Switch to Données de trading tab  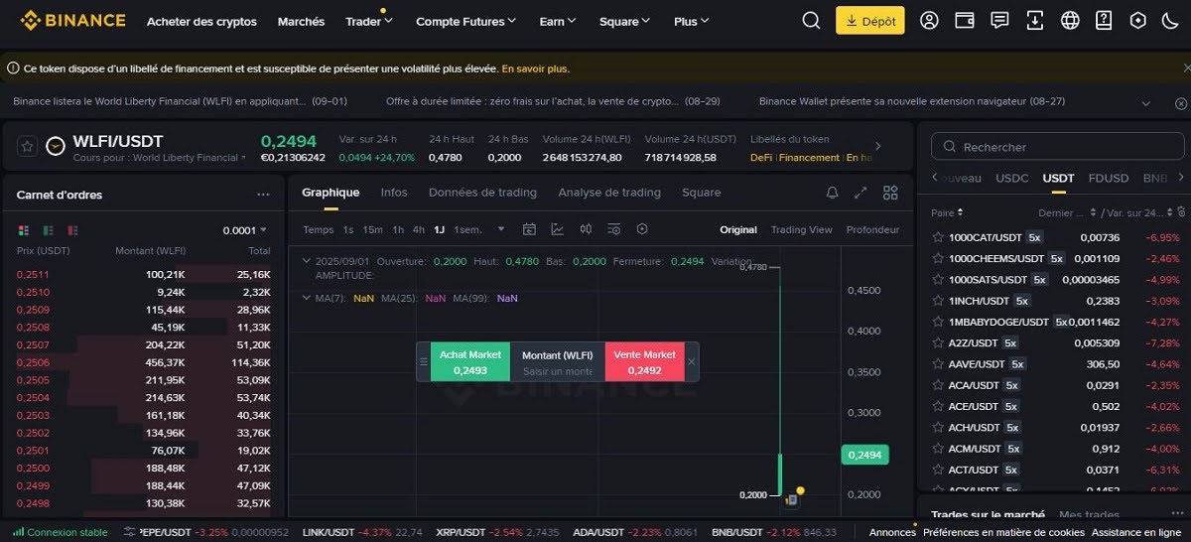pyautogui.click(x=482, y=193)
